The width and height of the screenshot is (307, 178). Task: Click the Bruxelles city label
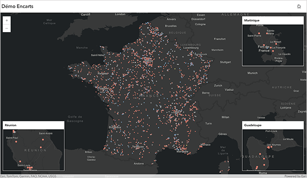(x=171, y=26)
